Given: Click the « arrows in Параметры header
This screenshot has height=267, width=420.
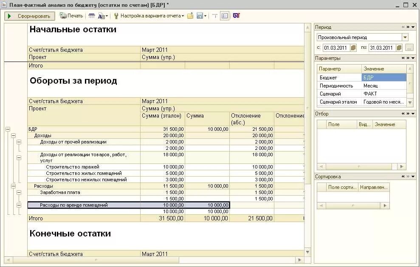Looking at the screenshot, I should pyautogui.click(x=403, y=58).
